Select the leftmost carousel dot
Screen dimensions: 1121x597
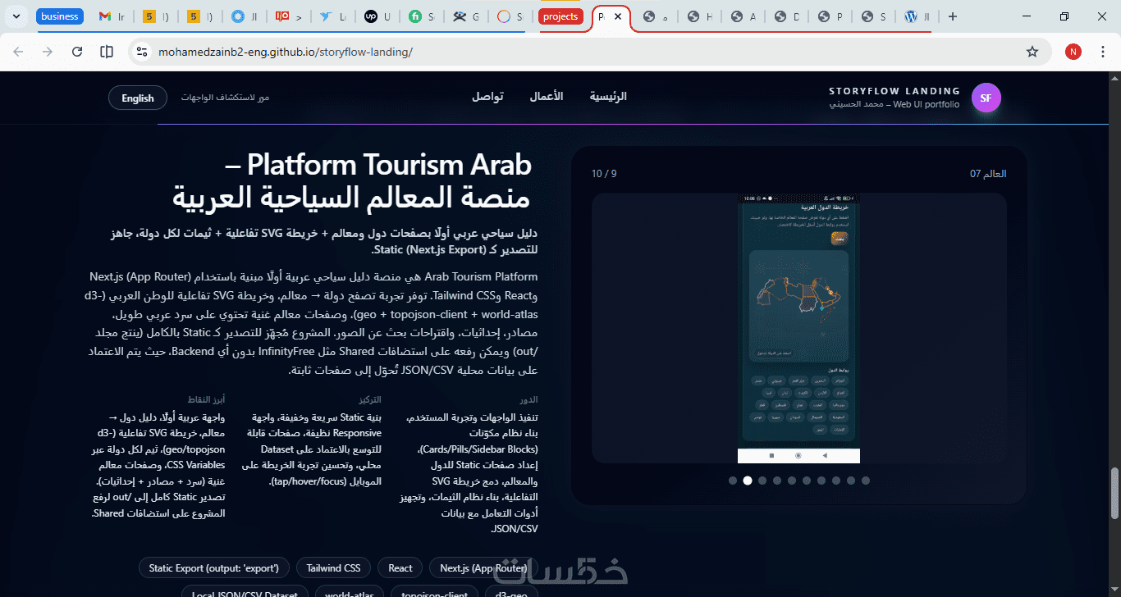point(733,481)
